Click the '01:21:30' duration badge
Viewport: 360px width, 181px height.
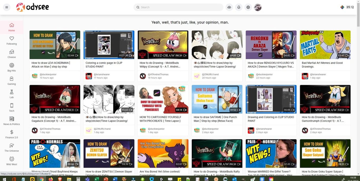coord(125,55)
